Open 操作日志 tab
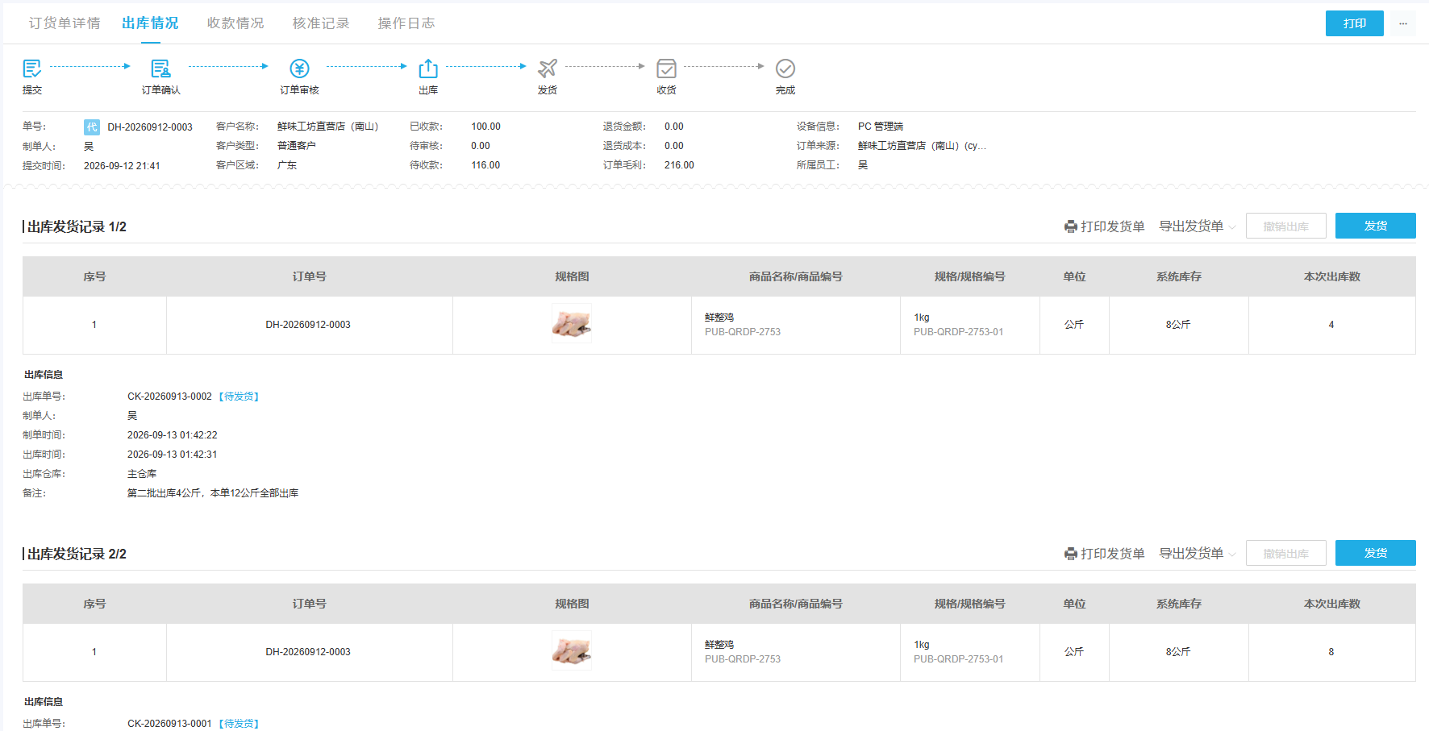1429x731 pixels. (406, 23)
